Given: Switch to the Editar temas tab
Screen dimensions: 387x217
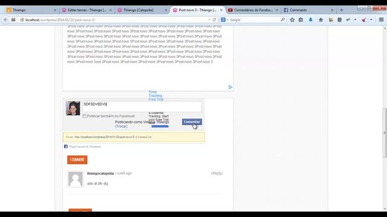Looking at the screenshot, I should click(87, 10).
